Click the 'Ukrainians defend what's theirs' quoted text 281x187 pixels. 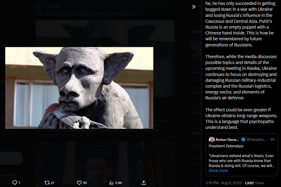click(242, 161)
